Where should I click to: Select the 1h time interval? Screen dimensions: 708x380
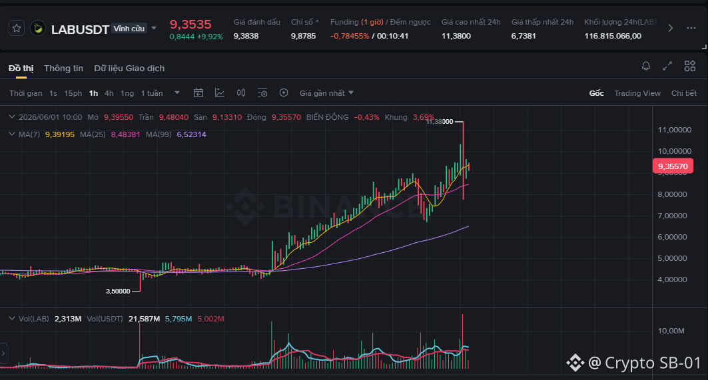tap(93, 93)
